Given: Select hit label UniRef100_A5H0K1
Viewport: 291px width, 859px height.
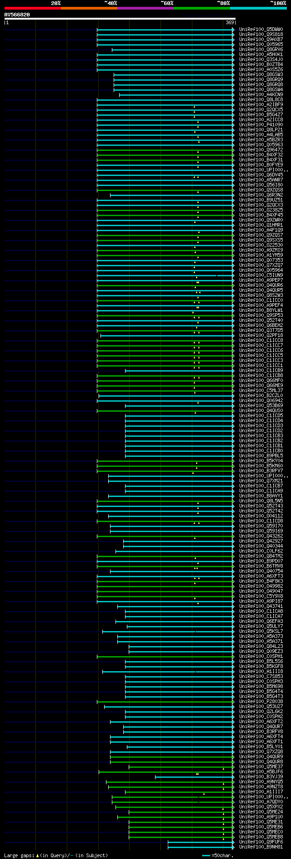Looking at the screenshot, I should [x=261, y=54].
